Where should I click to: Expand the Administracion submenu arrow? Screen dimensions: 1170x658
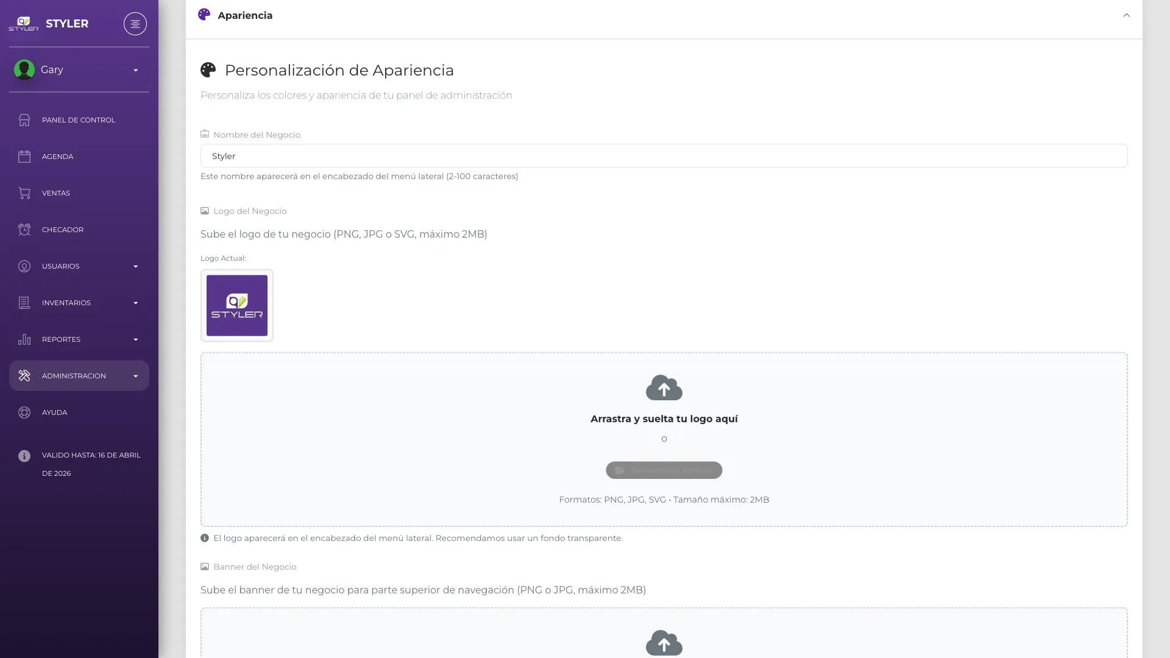tap(136, 376)
